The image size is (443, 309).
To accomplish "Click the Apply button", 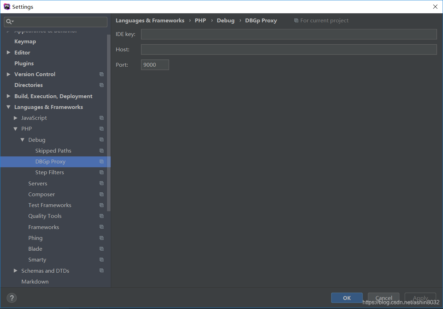I will (420, 298).
